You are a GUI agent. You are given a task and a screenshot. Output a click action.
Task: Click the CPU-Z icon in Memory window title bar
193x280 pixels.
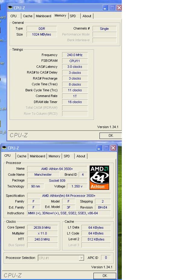(x=10, y=8)
